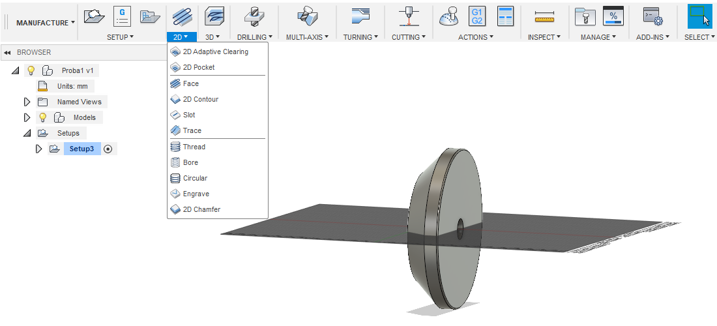Open the MANUFACTURE workspace dropdown
The image size is (717, 326).
click(46, 23)
